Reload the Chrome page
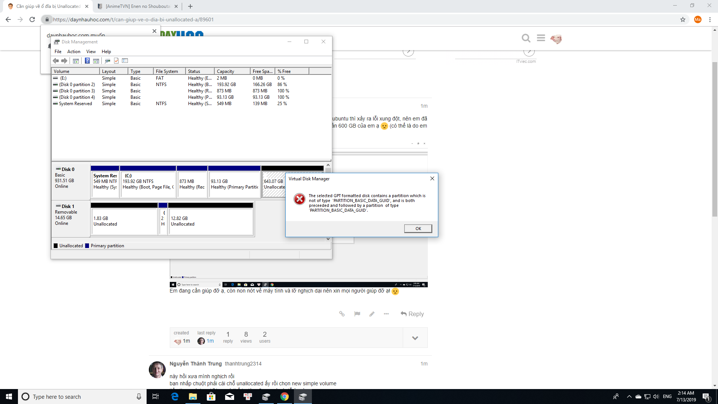 [32, 19]
